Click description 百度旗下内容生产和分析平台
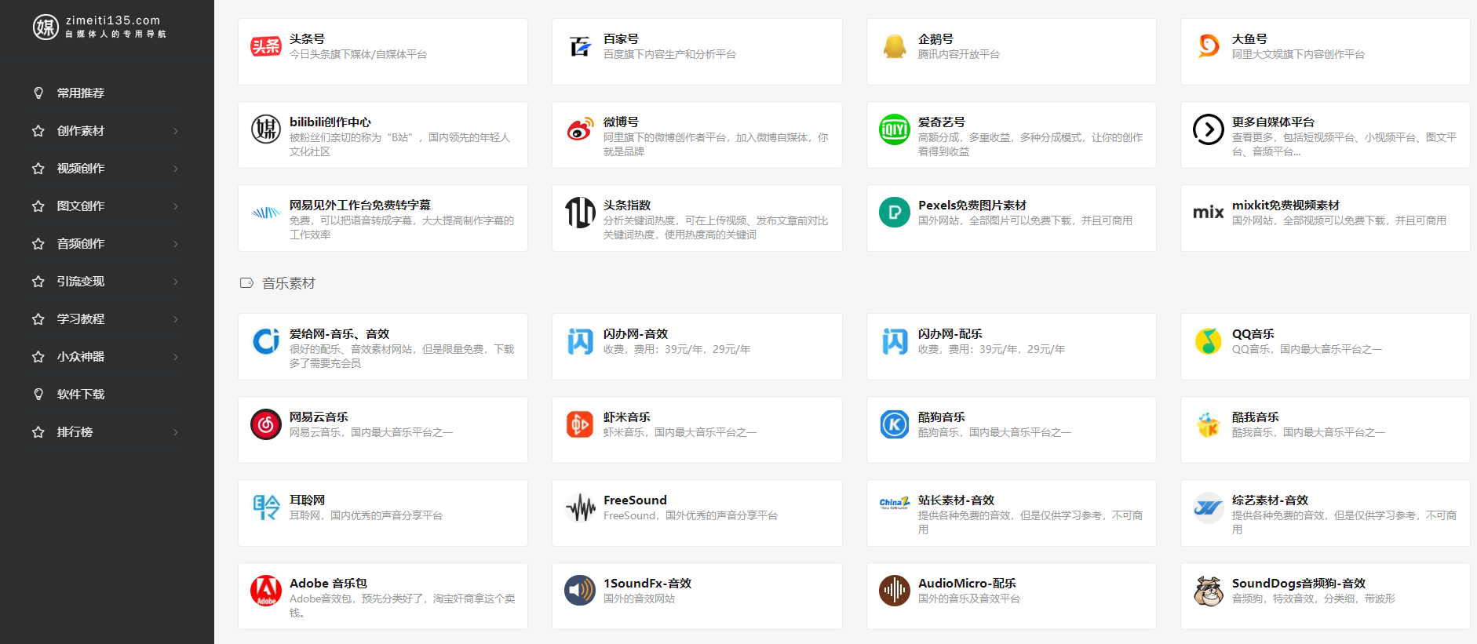Screen dimensions: 1477x644 pyautogui.click(x=669, y=54)
